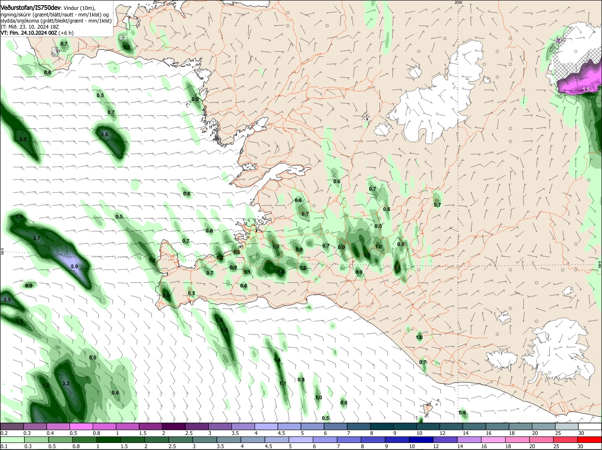
Task: Select bottom-row legend swatch labeled 2.5
Action: pyautogui.click(x=181, y=440)
